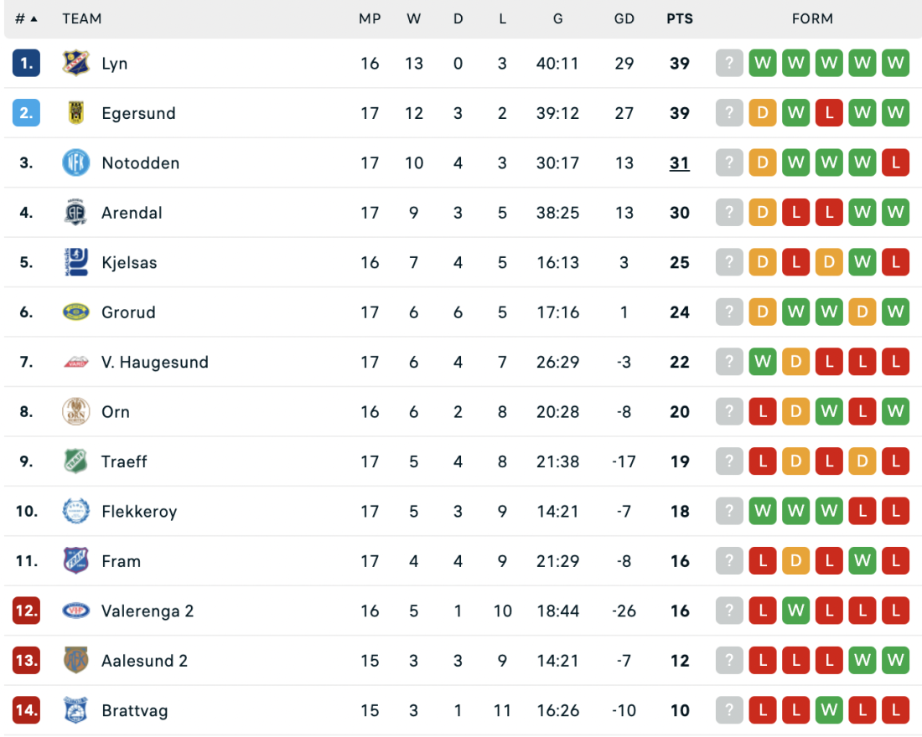
Task: Click the Brattvag team crest
Action: (x=76, y=710)
